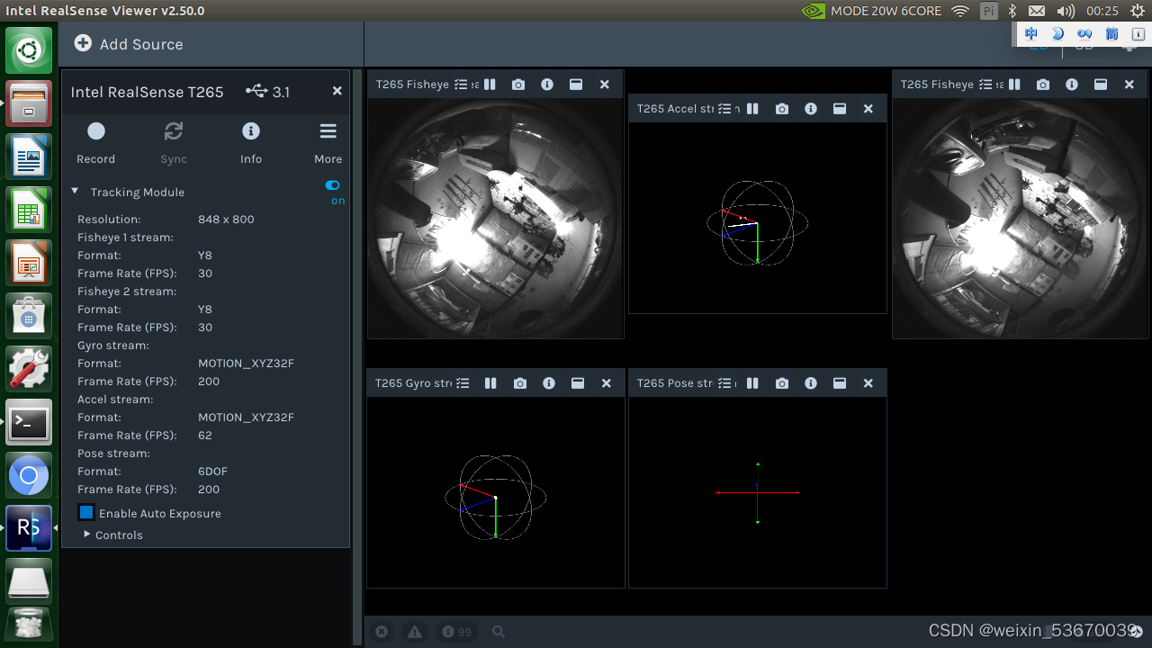The image size is (1152, 648).
Task: Collapse the Tracking Module section
Action: click(x=75, y=191)
